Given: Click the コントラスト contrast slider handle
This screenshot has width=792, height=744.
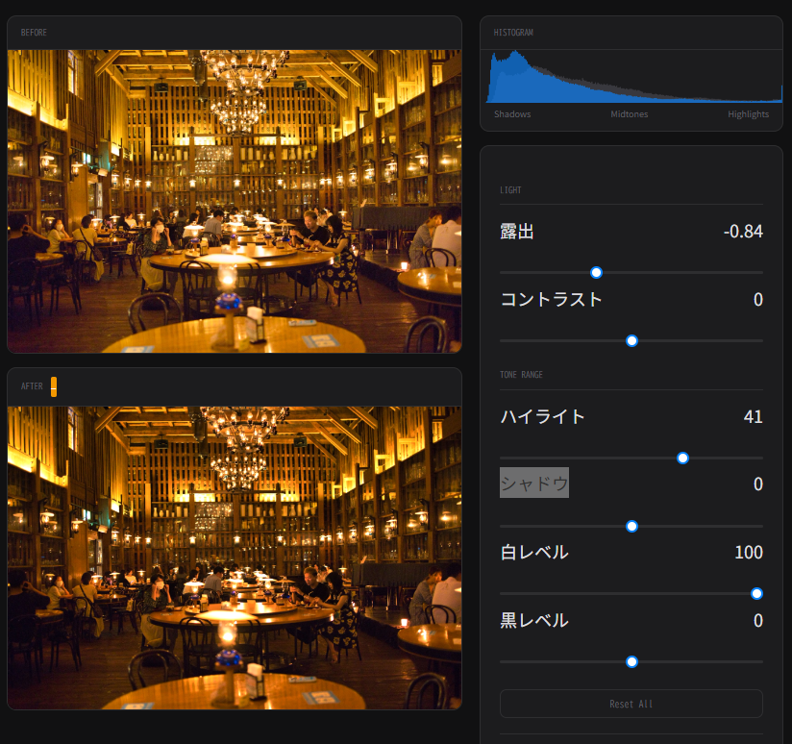Looking at the screenshot, I should [x=631, y=340].
